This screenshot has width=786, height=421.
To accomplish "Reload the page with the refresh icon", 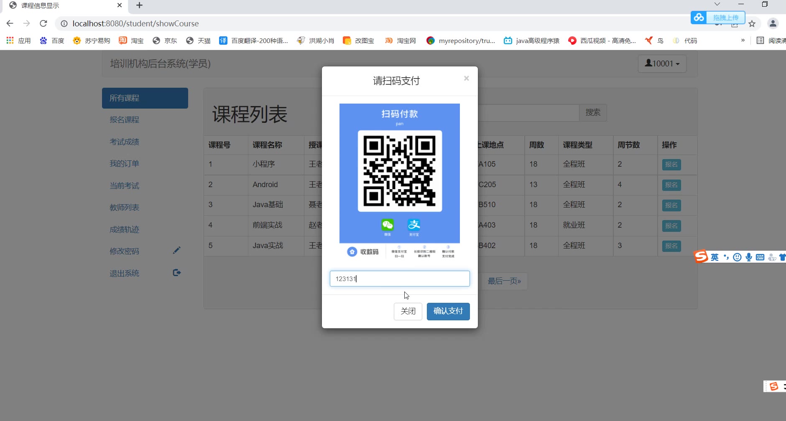I will pyautogui.click(x=43, y=23).
